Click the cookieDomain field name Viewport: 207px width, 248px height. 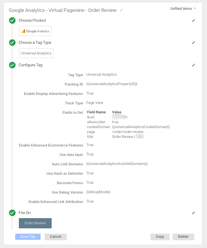[x=98, y=127]
